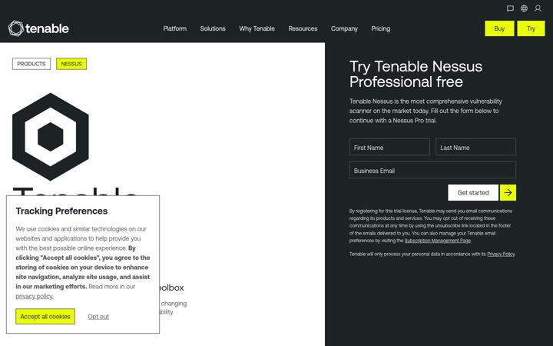This screenshot has height=346, width=553.
Task: Focus the Last Name field
Action: [x=475, y=147]
